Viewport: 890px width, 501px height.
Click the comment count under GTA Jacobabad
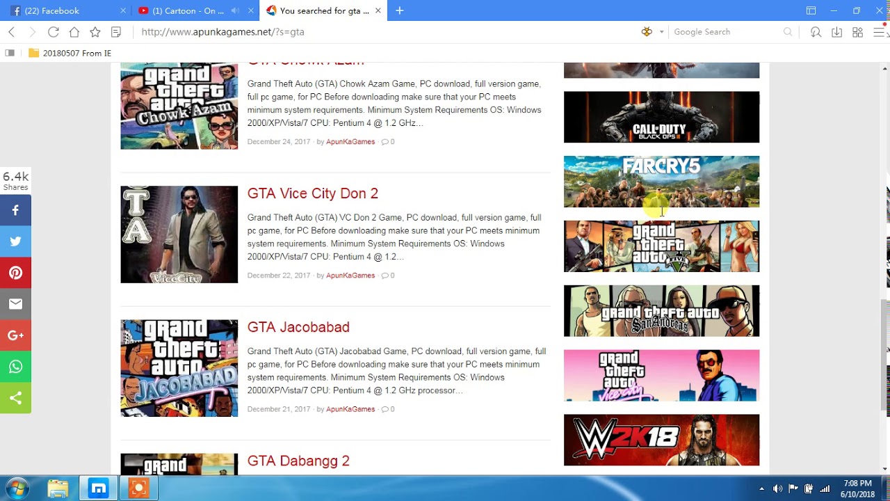pyautogui.click(x=388, y=409)
